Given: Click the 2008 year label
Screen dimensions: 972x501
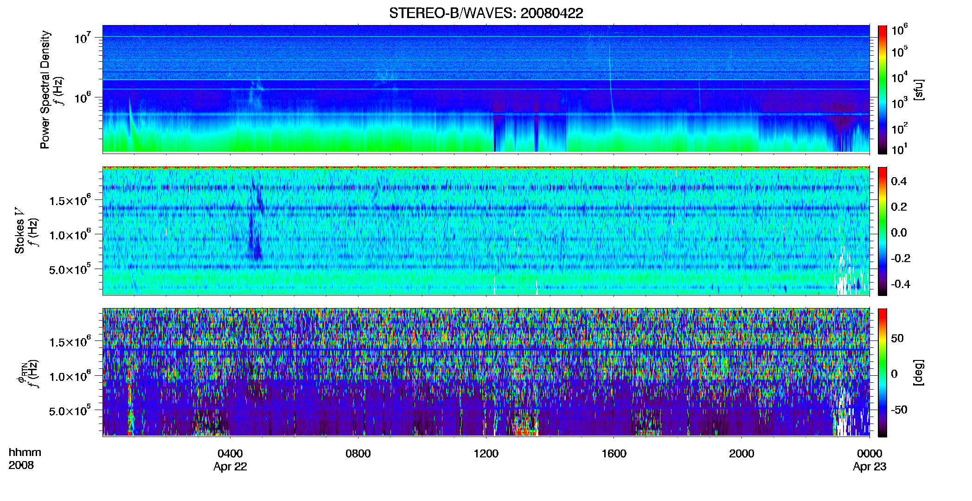Looking at the screenshot, I should pos(21,465).
